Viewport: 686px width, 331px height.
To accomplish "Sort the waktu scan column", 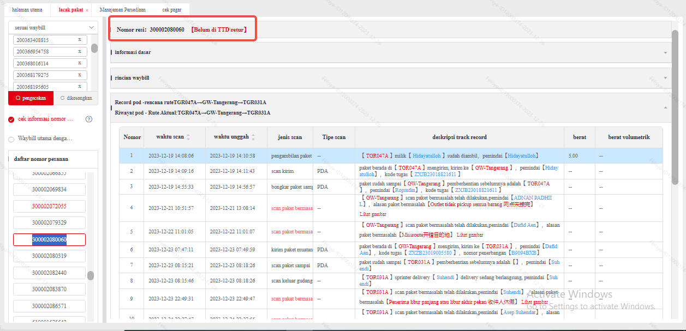I will (189, 137).
